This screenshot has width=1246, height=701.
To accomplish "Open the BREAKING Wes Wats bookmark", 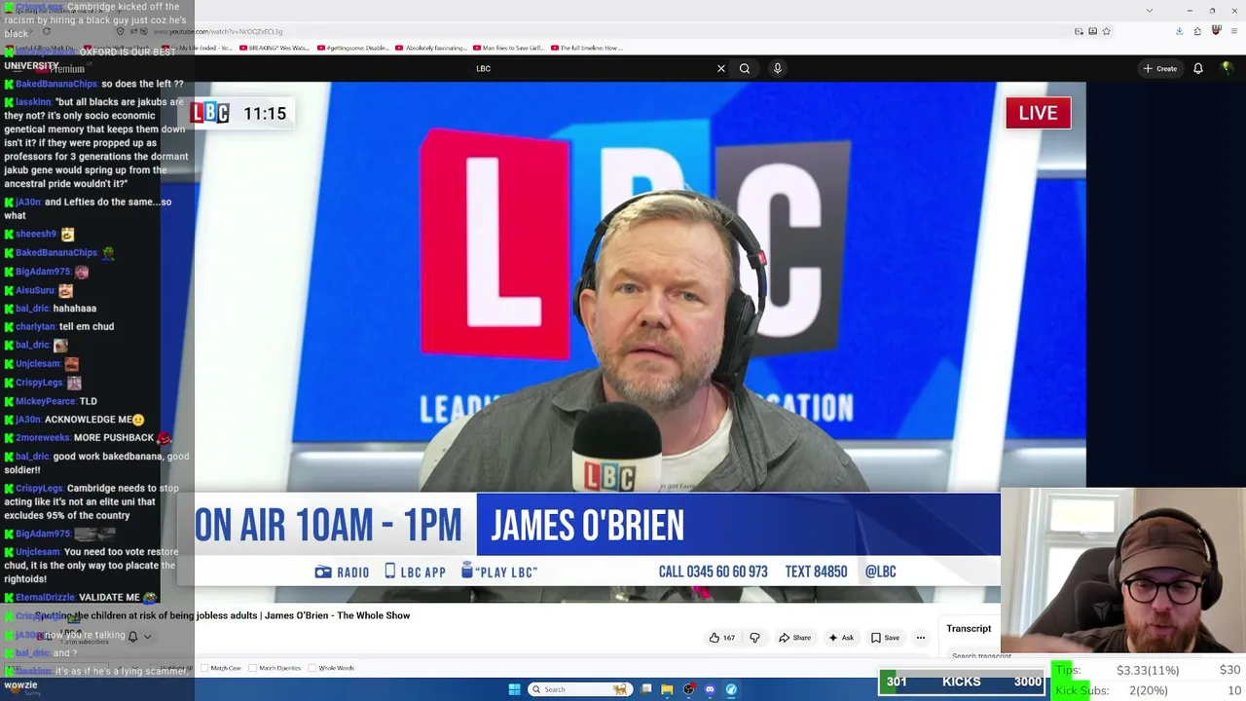I will [273, 48].
